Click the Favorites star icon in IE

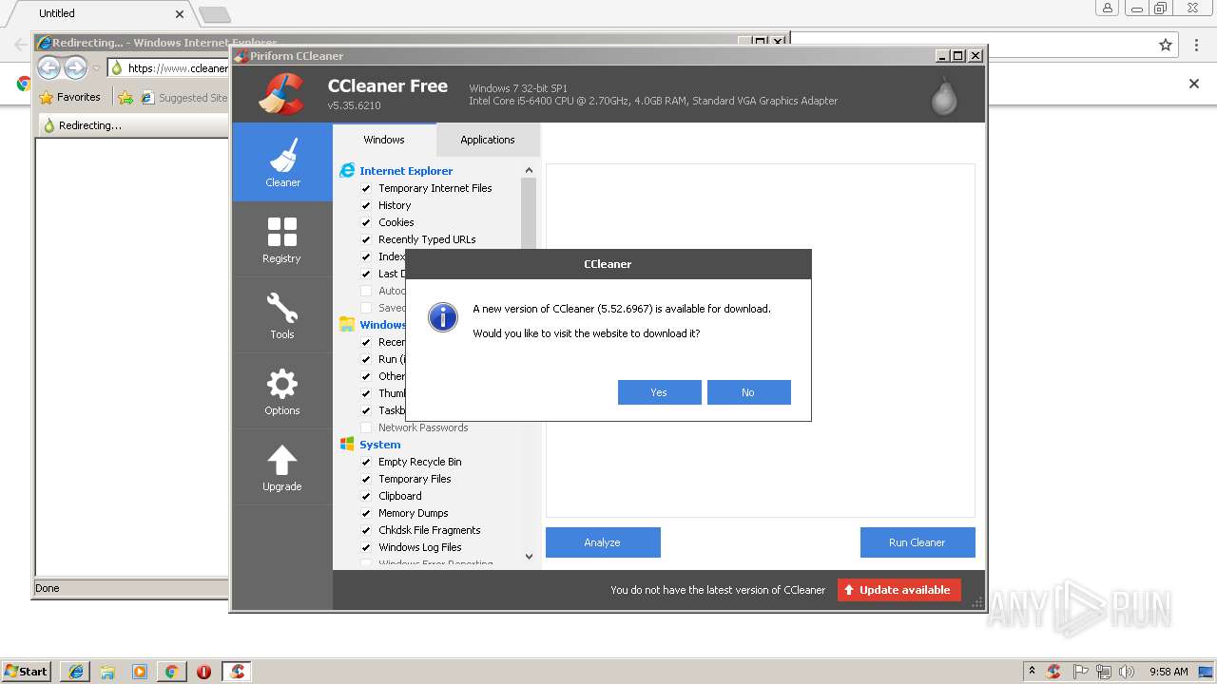(x=46, y=97)
